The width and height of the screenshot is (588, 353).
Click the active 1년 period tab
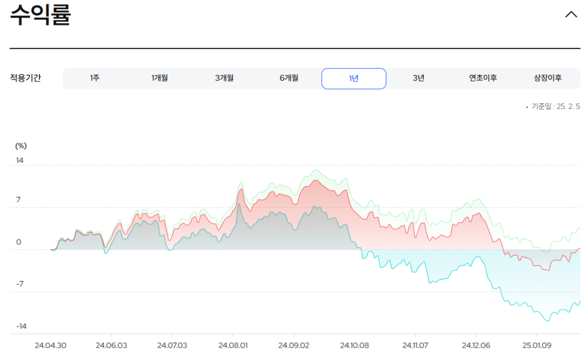[354, 78]
